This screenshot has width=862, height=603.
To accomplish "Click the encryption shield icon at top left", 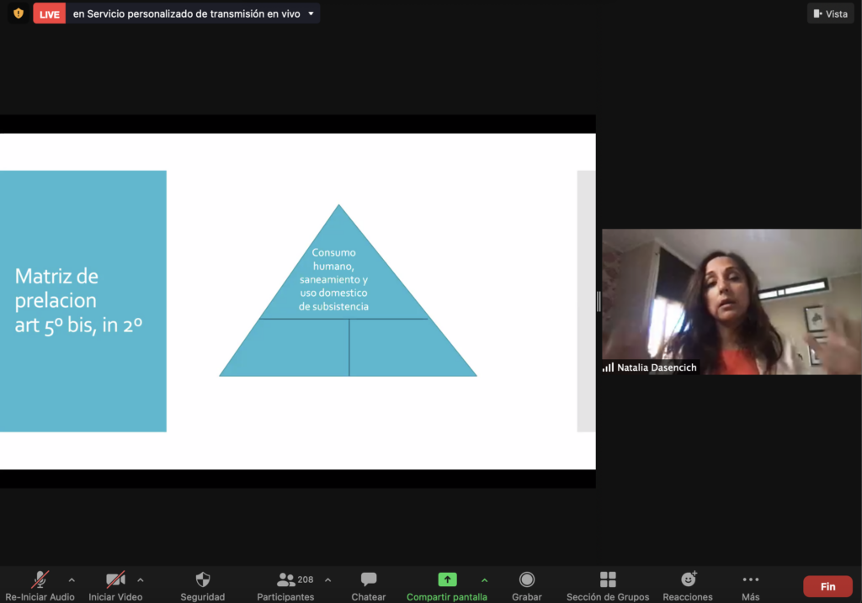I will point(19,13).
